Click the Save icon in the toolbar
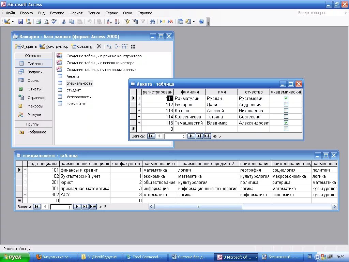 click(21, 21)
